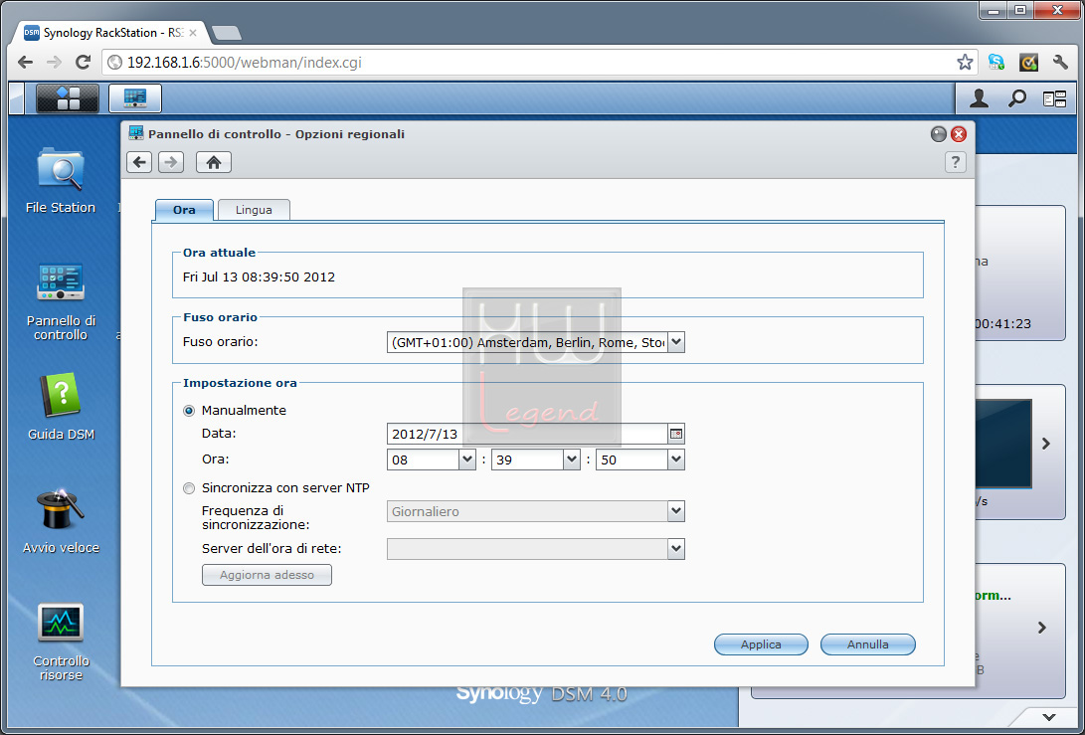
Task: Close the Synology RackStation browser tab
Action: click(x=192, y=33)
